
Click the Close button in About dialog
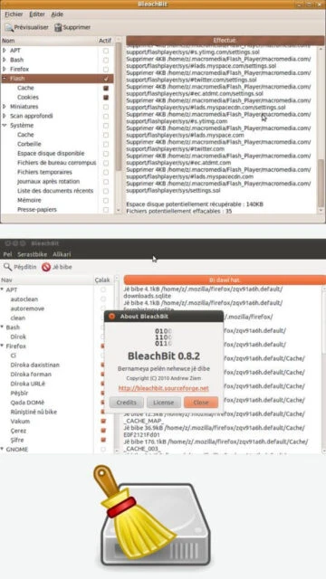click(201, 403)
